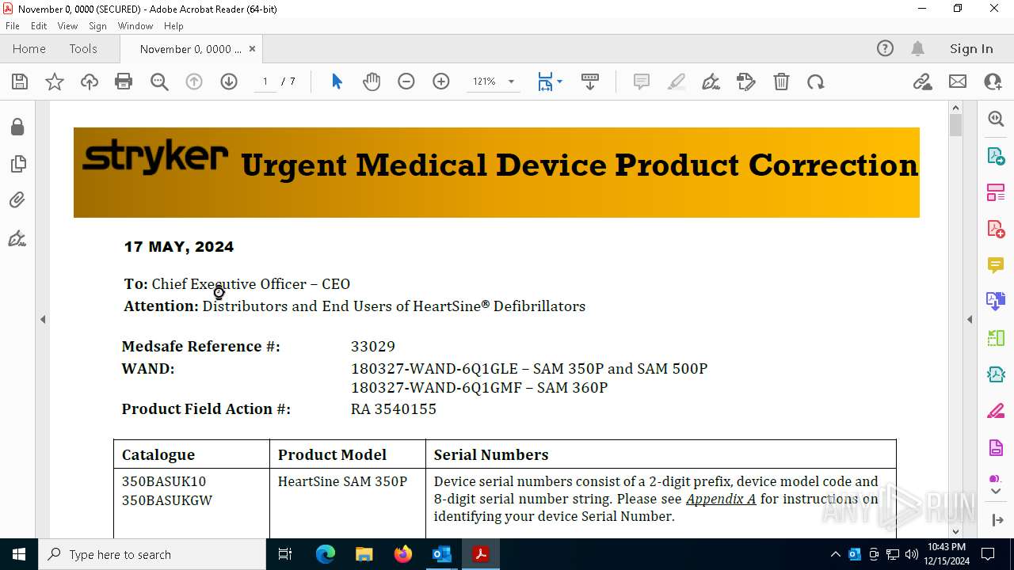Close the November 0, 0000 document tab
Viewport: 1014px width, 570px height.
pos(252,48)
